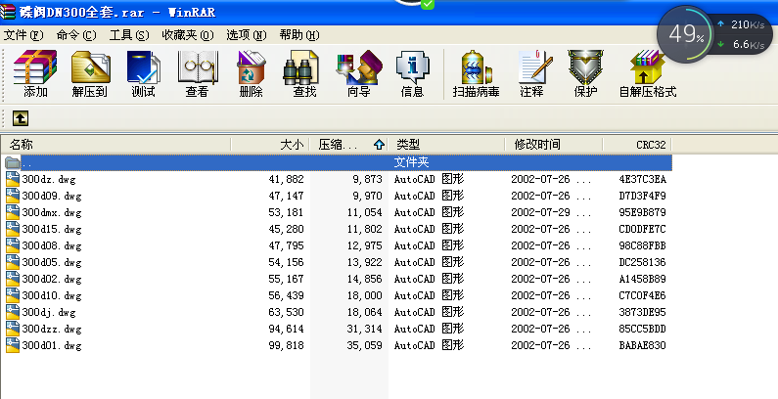Image resolution: width=778 pixels, height=399 pixels.
Task: Click the dwg icon beside 300d09.dwg
Action: point(13,196)
